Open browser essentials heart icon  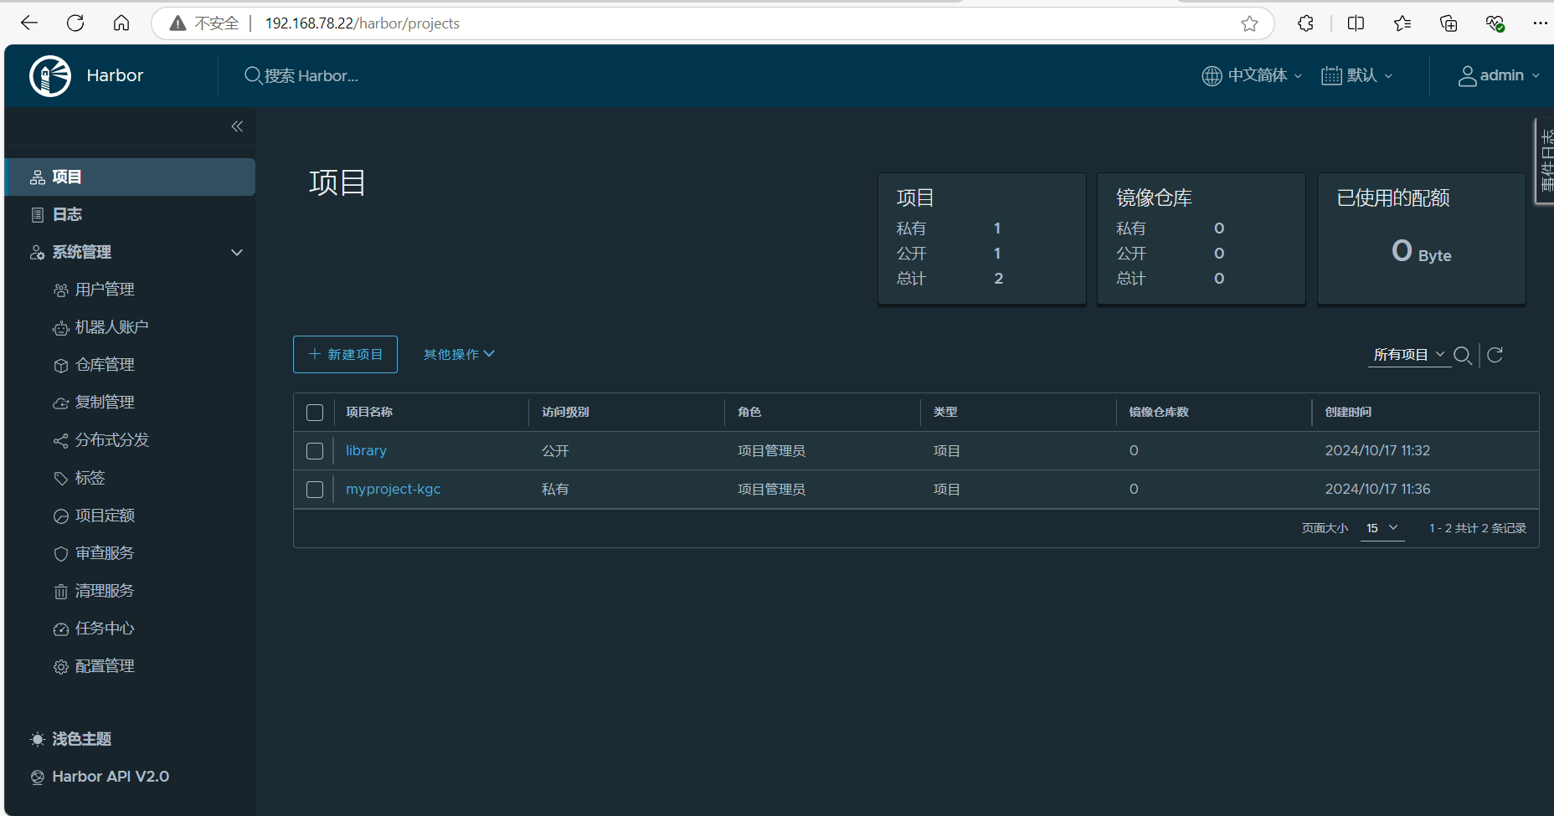click(x=1495, y=23)
